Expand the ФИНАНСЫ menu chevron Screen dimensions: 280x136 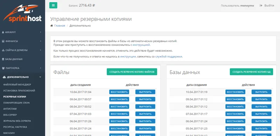pos(41,41)
